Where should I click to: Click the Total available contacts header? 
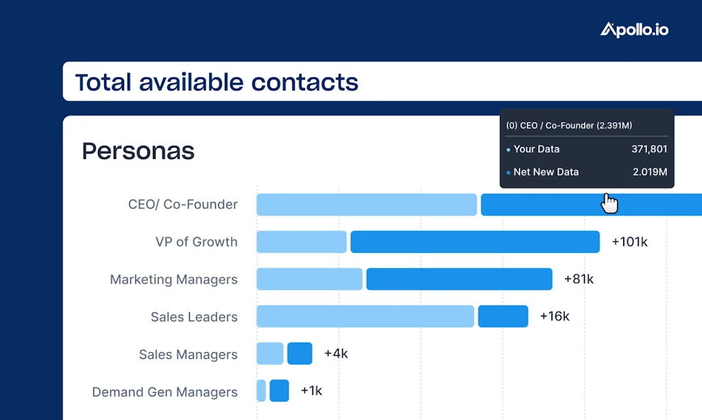coord(217,82)
